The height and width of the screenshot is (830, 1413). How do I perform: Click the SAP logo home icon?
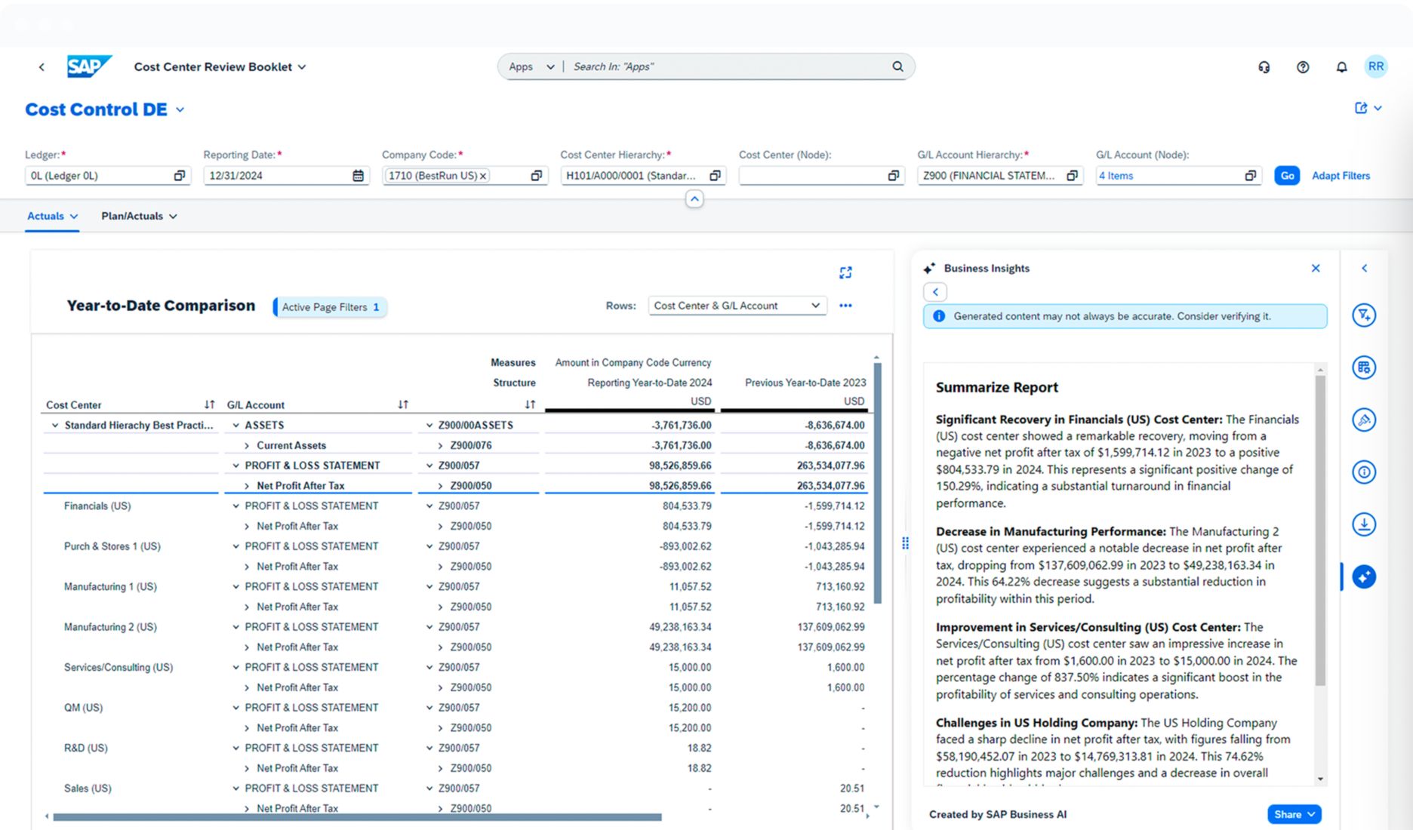click(89, 66)
